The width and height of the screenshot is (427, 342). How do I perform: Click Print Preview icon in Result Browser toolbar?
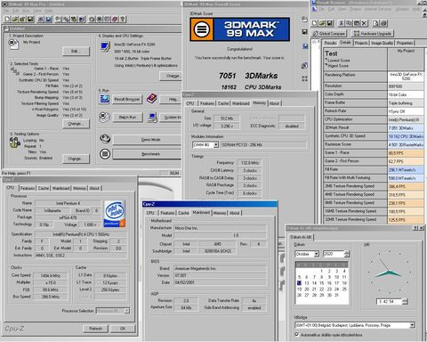tap(376, 23)
